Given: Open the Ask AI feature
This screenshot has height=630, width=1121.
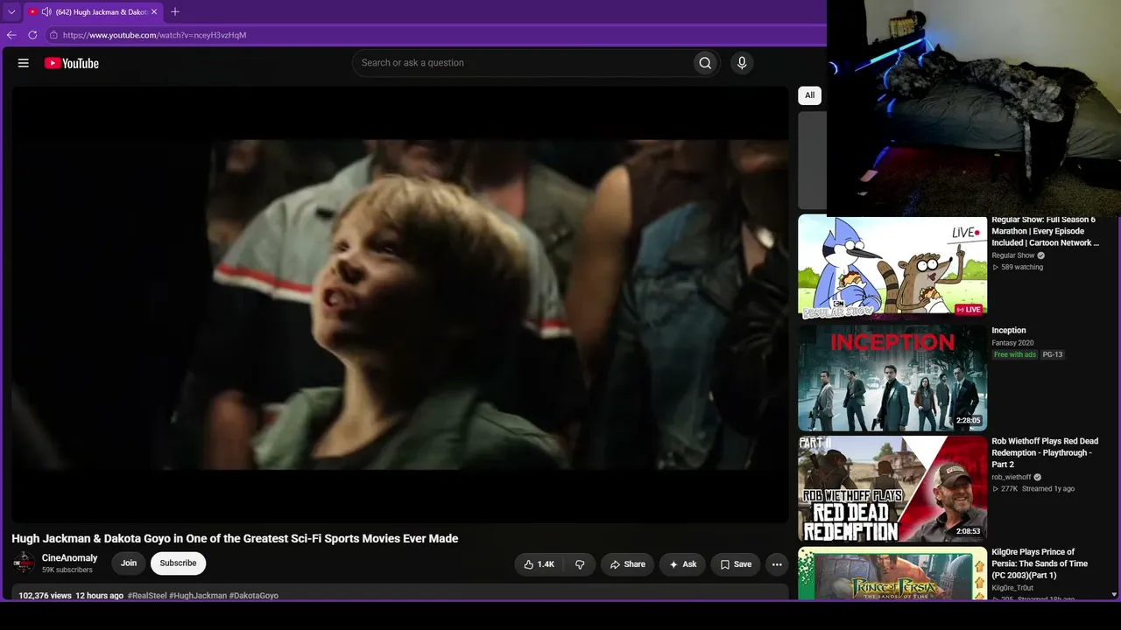Looking at the screenshot, I should pos(683,564).
